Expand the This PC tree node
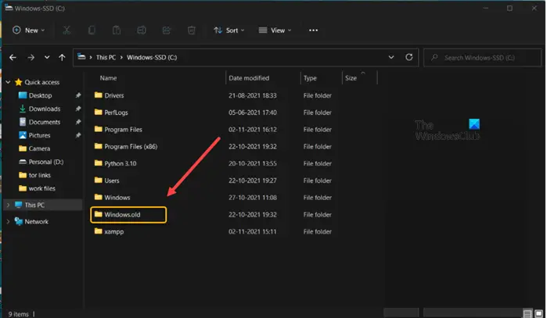 click(x=8, y=205)
